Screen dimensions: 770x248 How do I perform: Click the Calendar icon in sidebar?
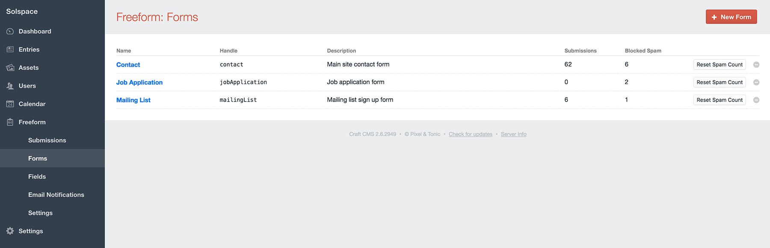(10, 104)
